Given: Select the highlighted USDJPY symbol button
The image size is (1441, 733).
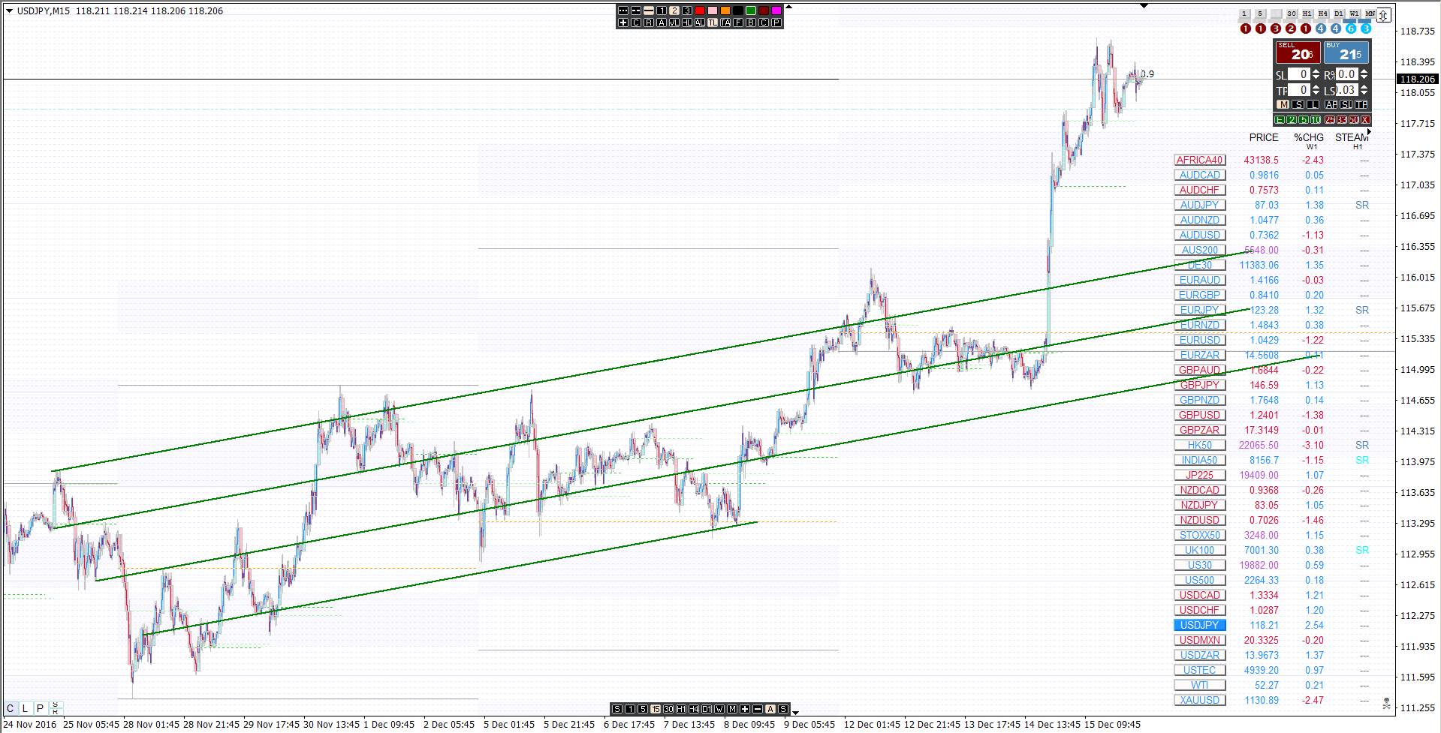Looking at the screenshot, I should 1199,625.
